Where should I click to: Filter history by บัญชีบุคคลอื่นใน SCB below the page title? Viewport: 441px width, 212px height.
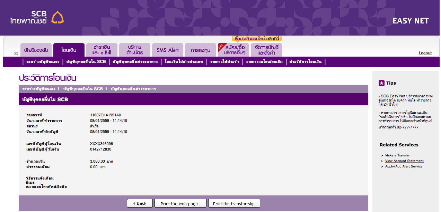click(x=83, y=89)
